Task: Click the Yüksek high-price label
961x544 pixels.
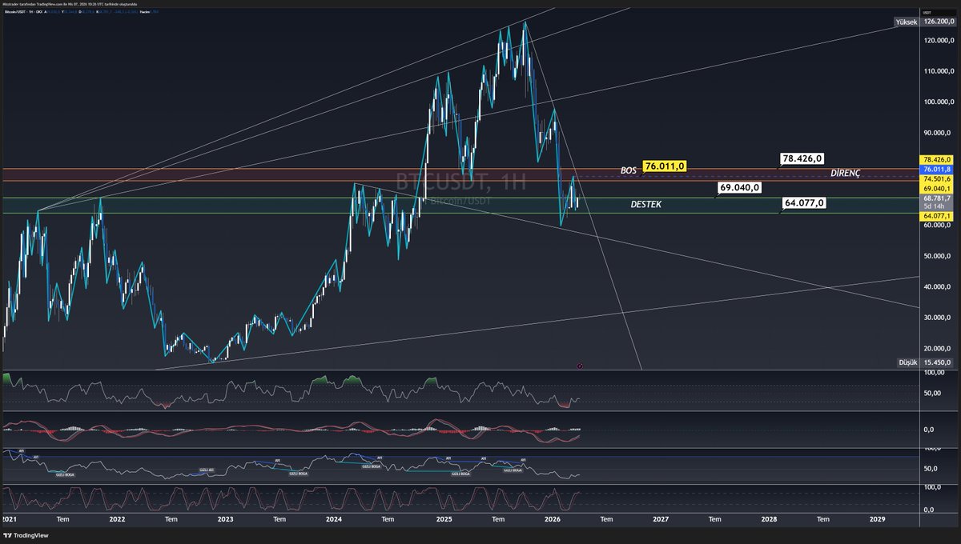Action: pos(906,21)
